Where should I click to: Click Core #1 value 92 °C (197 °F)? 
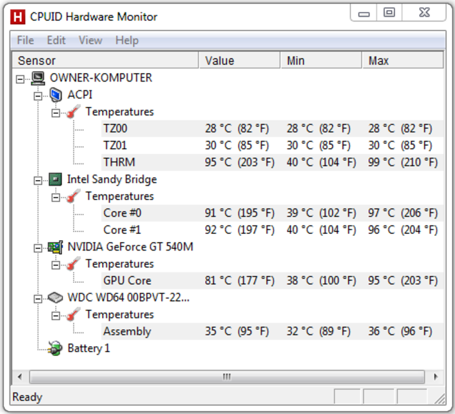pos(240,230)
